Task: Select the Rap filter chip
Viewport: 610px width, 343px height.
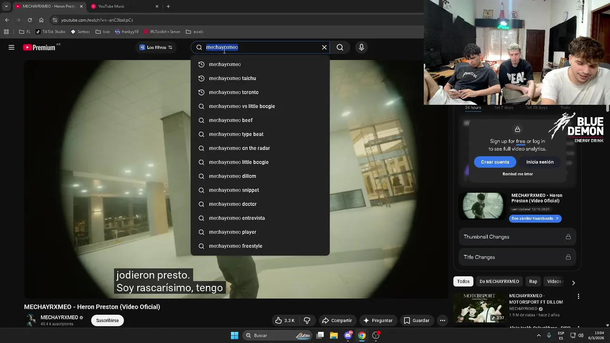Action: 533,282
